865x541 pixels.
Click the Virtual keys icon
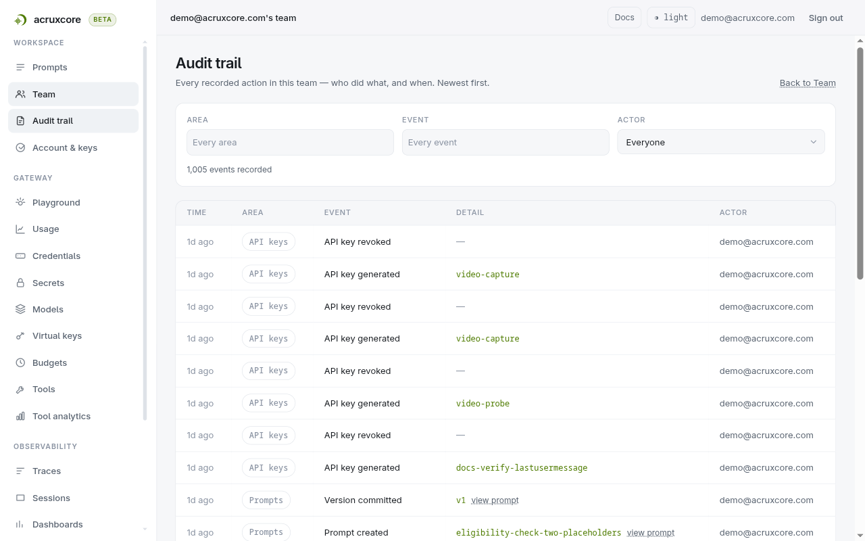point(20,336)
